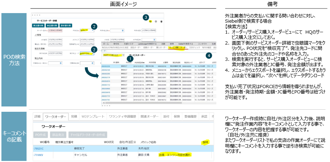Open work order link 79S31C

coord(38,149)
